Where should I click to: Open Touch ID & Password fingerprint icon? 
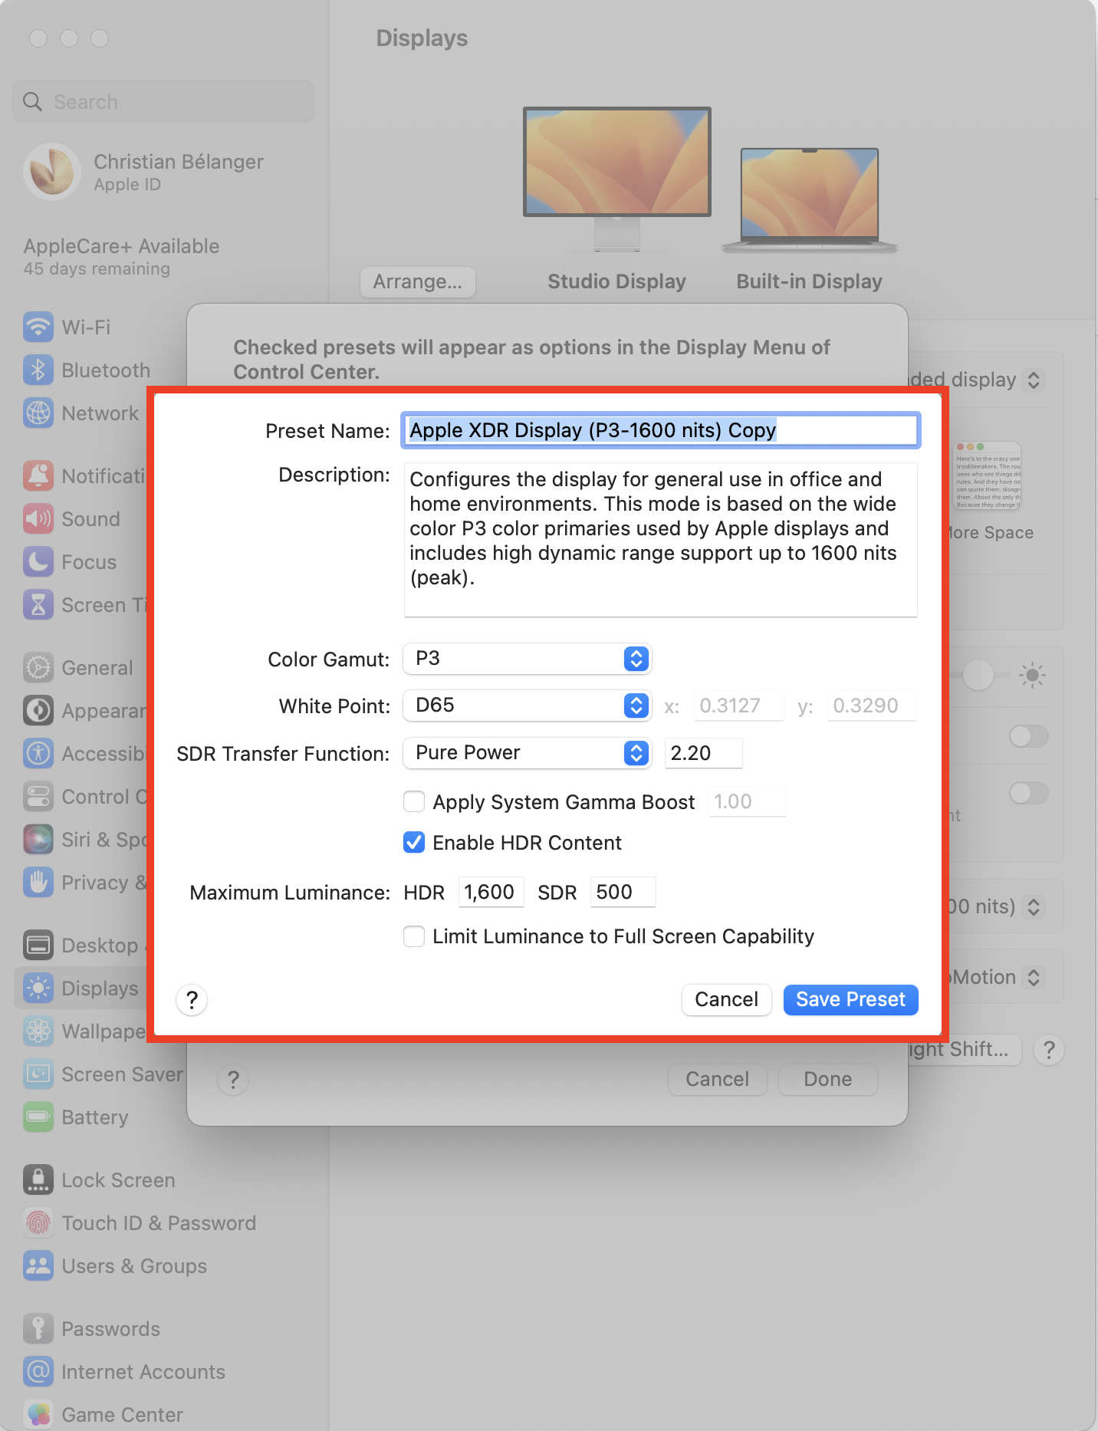(38, 1222)
